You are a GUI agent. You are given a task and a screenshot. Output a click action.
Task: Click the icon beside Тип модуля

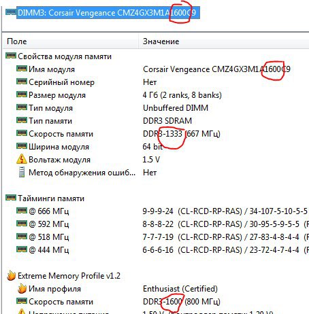click(22, 107)
